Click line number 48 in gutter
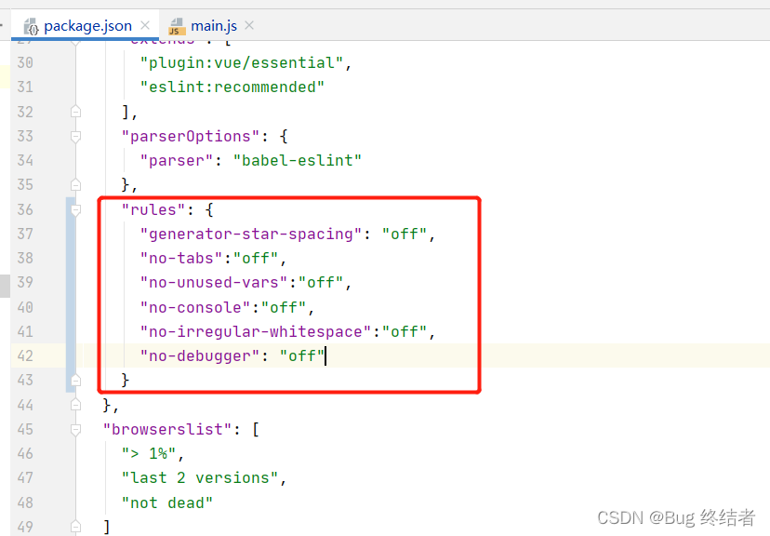 pos(25,503)
